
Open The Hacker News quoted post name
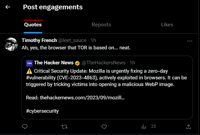pyautogui.click(x=54, y=63)
